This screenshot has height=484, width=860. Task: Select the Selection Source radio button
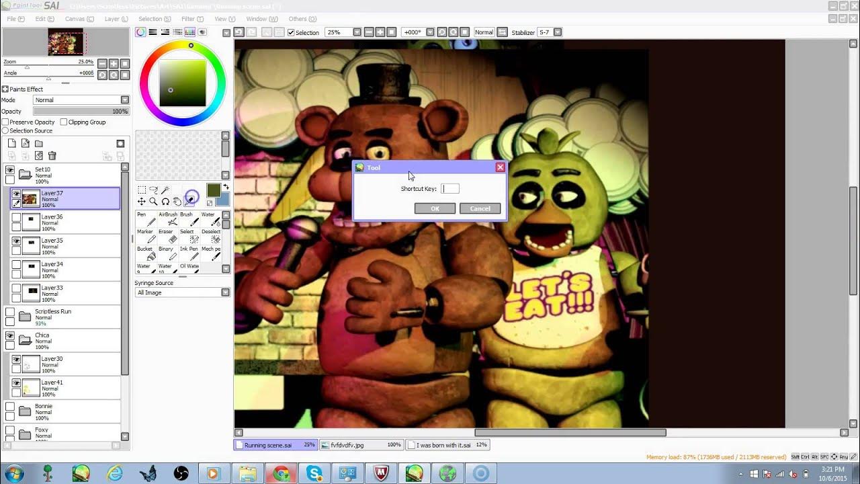tap(6, 130)
